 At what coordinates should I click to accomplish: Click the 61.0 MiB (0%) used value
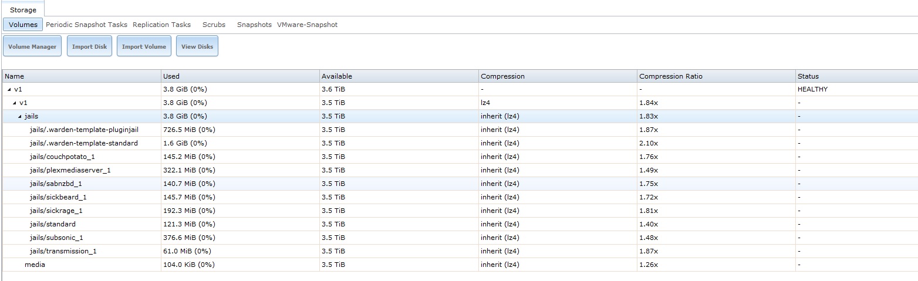(x=187, y=251)
